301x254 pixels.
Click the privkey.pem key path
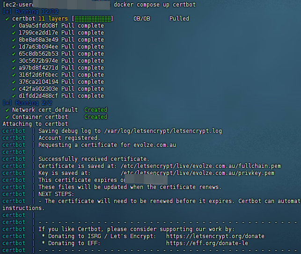pos(198,173)
